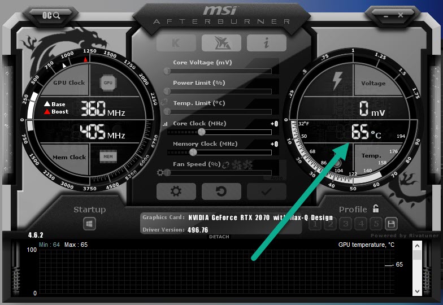Image resolution: width=443 pixels, height=305 pixels.
Task: Click the Temp. label in the right gauge
Action: 371,156
